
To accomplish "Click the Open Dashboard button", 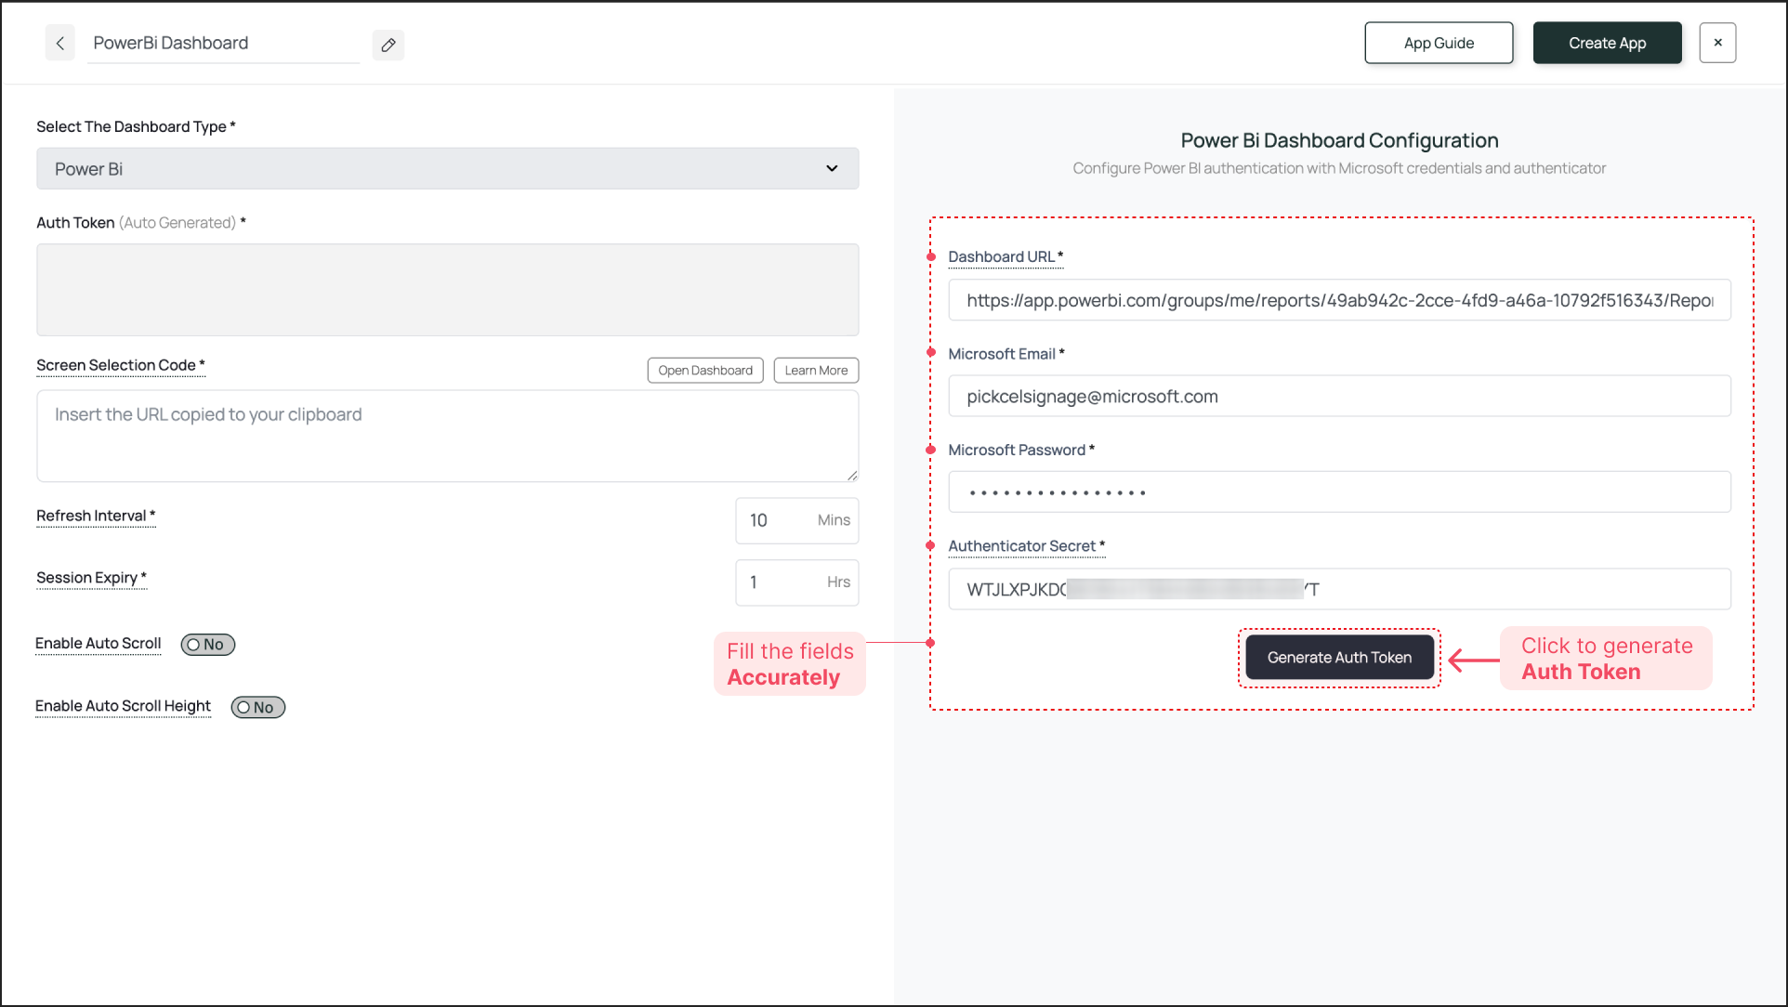I will 704,371.
